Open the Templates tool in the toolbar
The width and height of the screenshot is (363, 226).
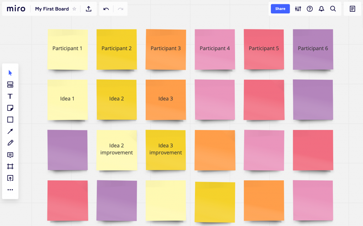tap(10, 84)
